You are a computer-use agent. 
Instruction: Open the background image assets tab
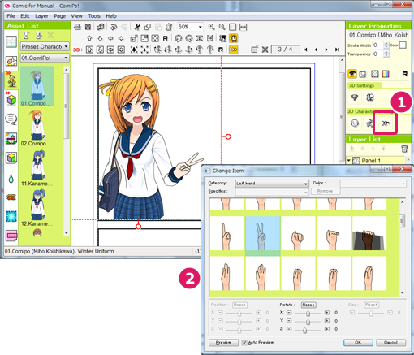(11, 138)
